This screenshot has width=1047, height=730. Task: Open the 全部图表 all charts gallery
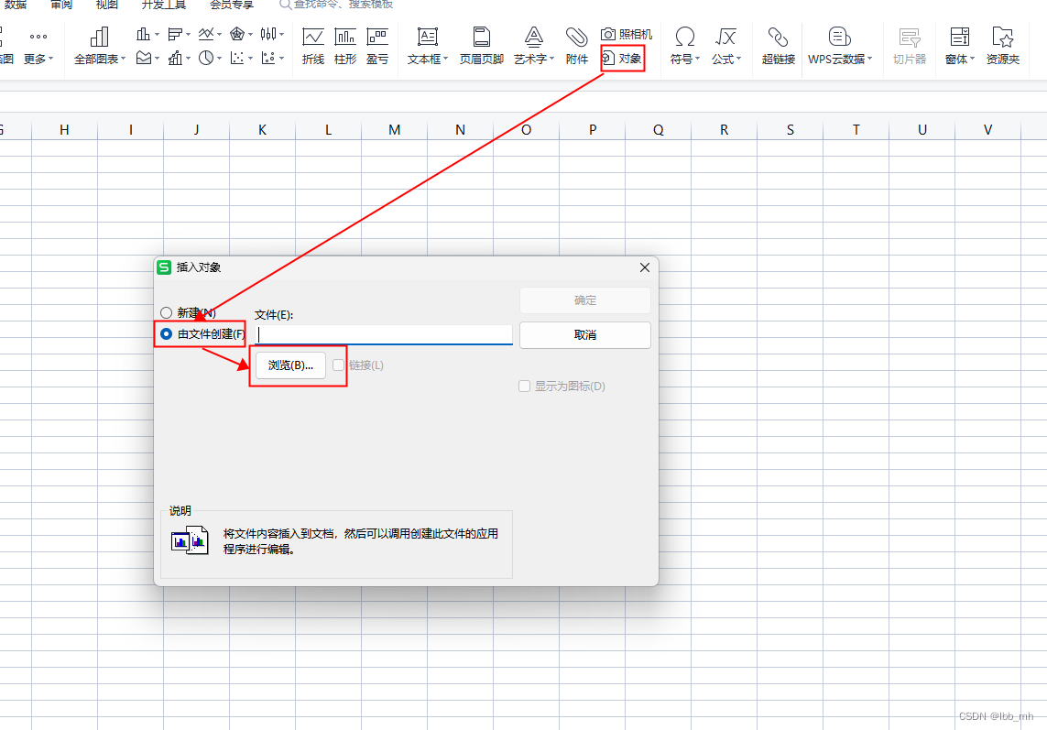(100, 46)
